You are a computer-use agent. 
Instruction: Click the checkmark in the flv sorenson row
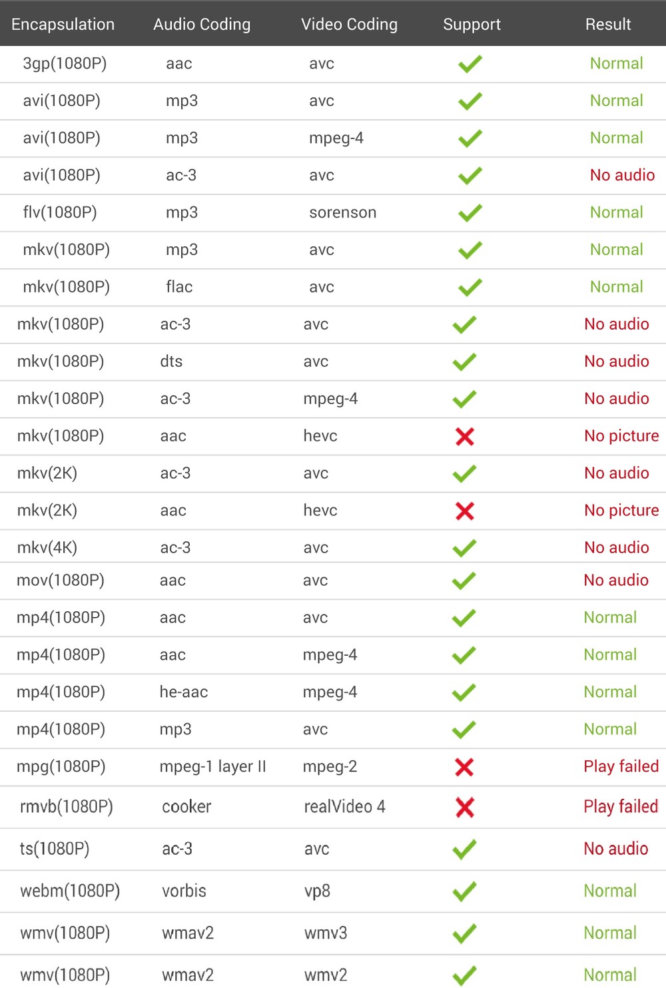pyautogui.click(x=470, y=213)
